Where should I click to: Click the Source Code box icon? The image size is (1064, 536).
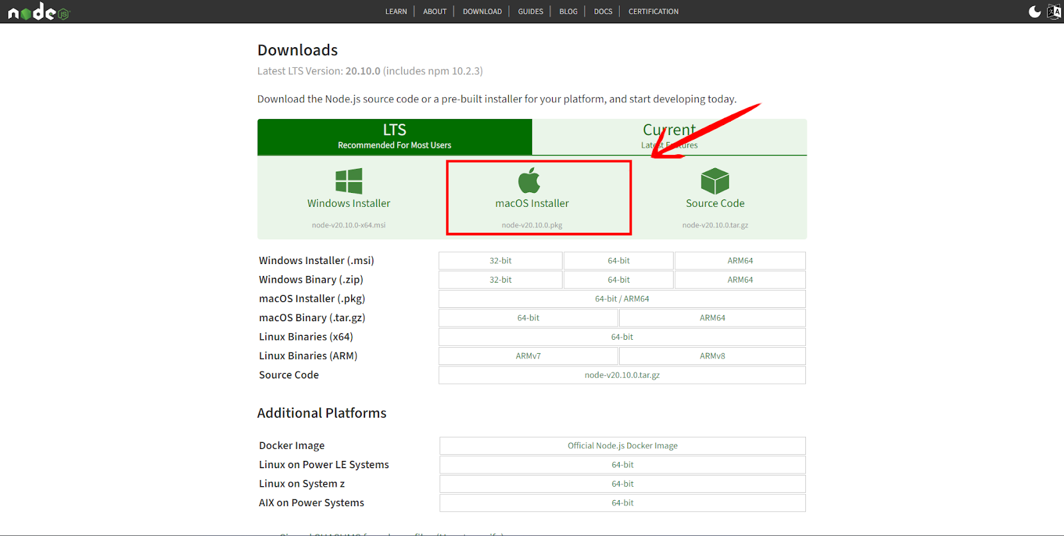pyautogui.click(x=715, y=181)
